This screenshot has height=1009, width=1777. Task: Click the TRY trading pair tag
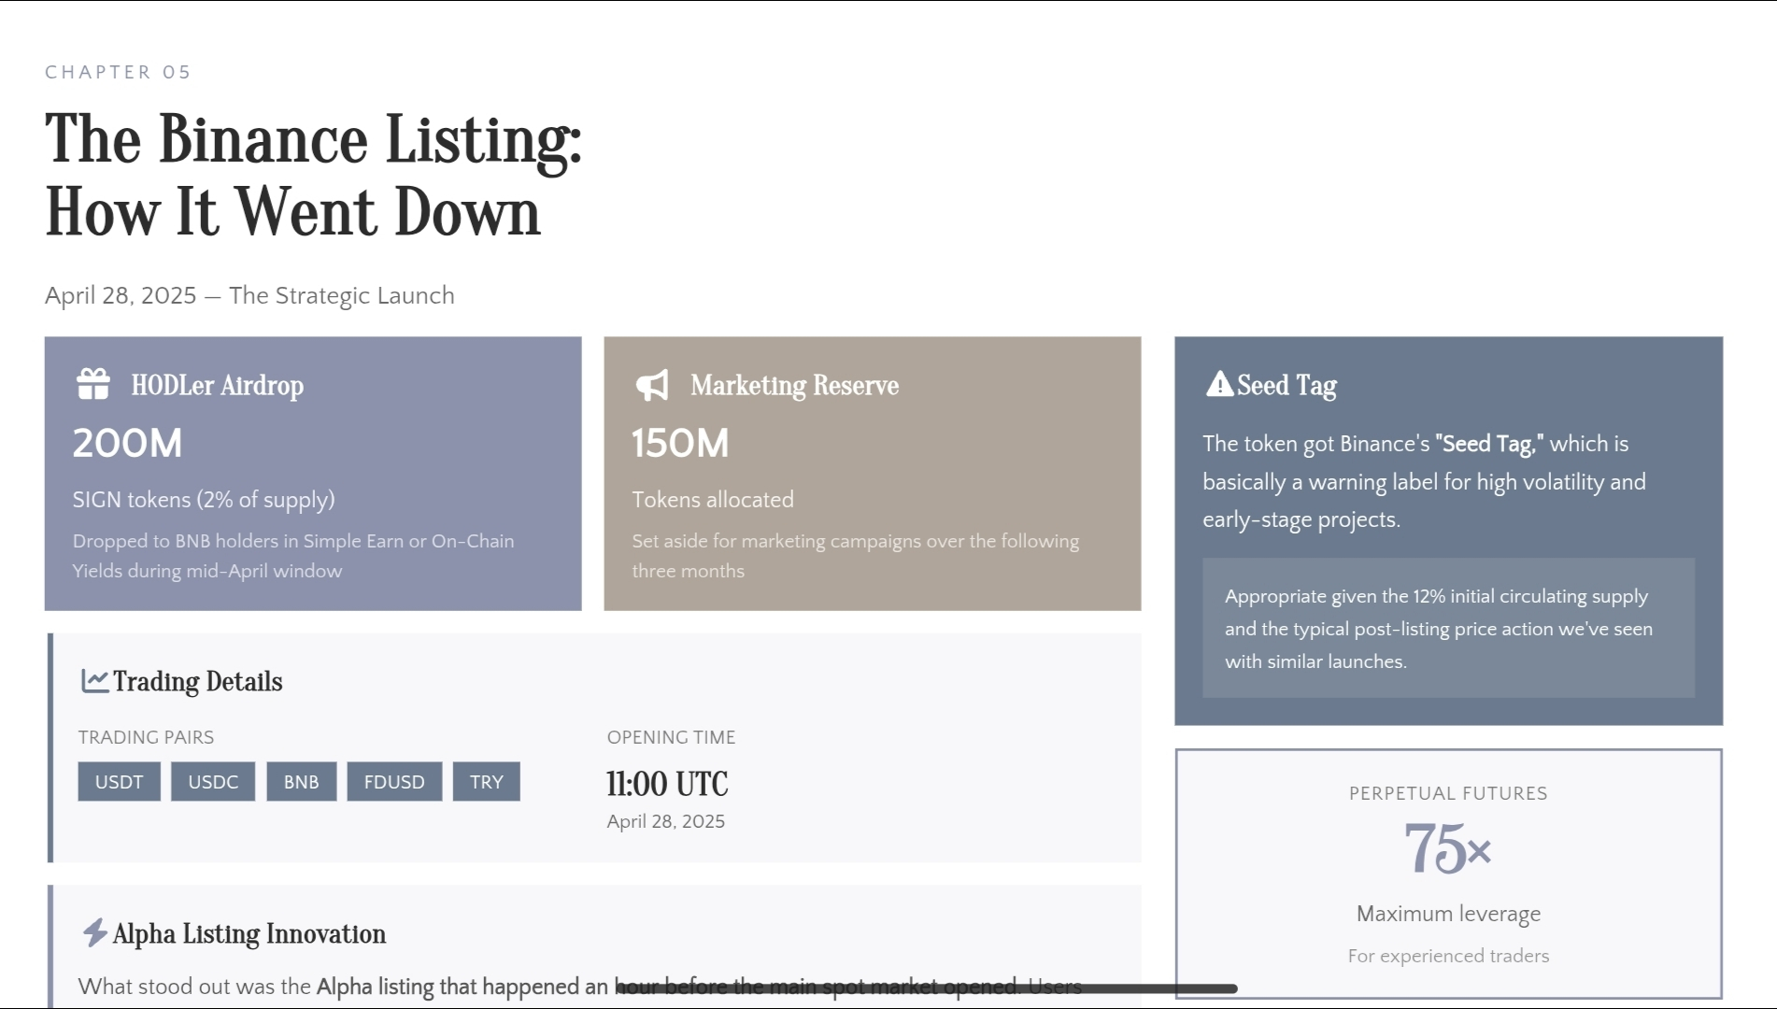point(487,782)
